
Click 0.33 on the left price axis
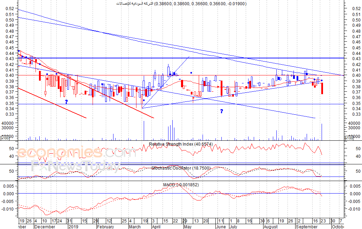pos(10,114)
